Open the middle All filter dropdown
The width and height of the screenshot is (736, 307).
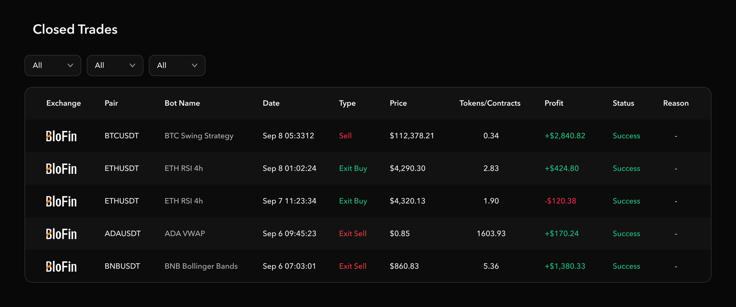115,66
